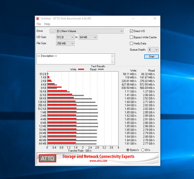
Task: Select the Bytes/s radio button
Action: pyautogui.click(x=128, y=150)
